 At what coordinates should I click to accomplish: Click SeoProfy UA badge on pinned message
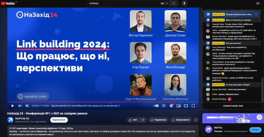[218, 15]
